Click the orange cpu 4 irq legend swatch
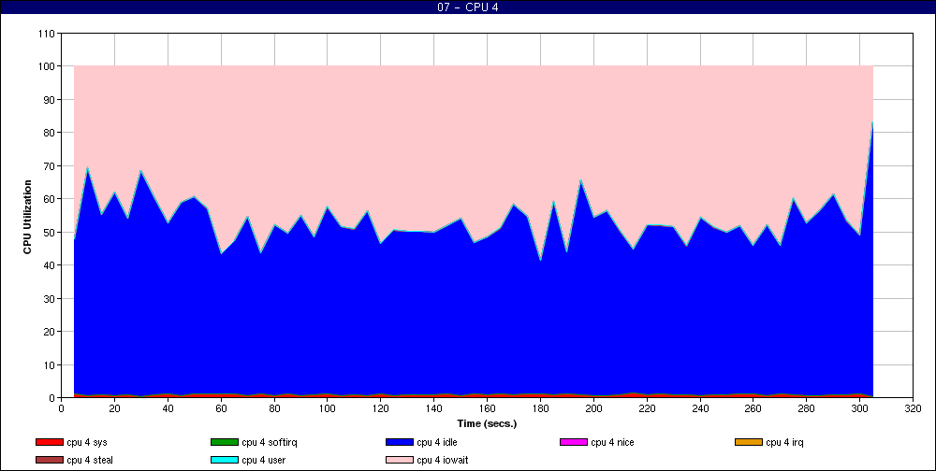This screenshot has height=471, width=936. (749, 442)
